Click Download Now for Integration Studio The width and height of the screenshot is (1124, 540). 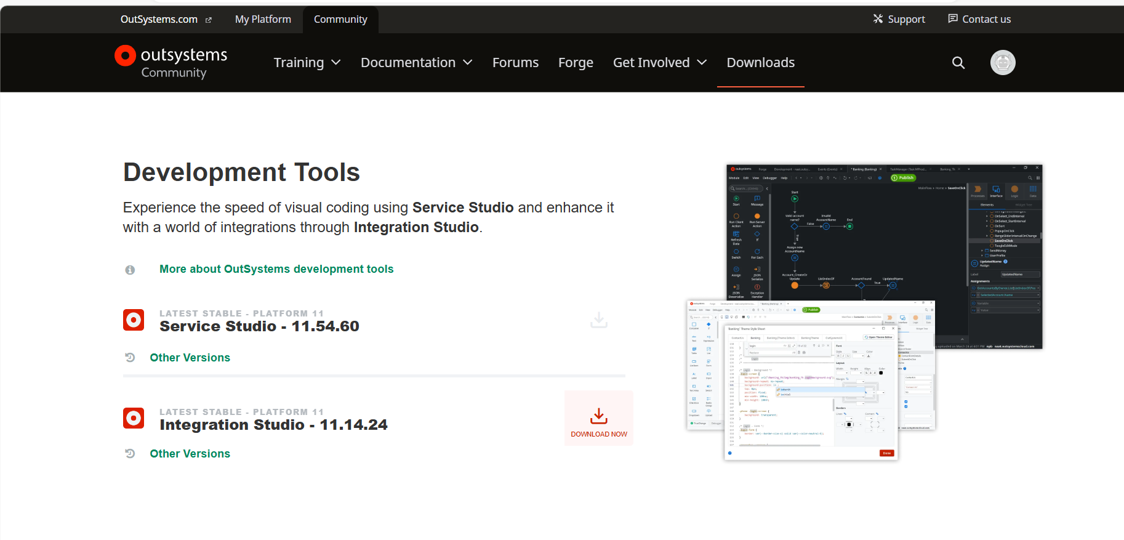(599, 418)
